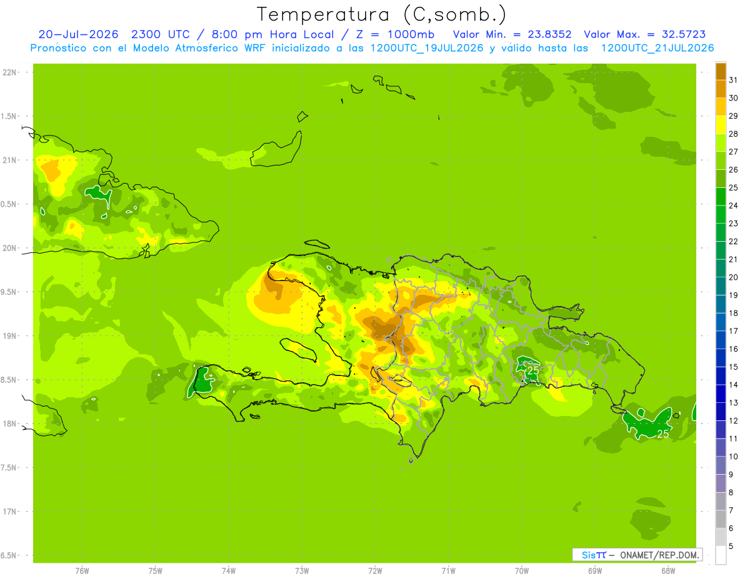The height and width of the screenshot is (579, 750).
Task: Click legend value 30
Action: pos(734,98)
